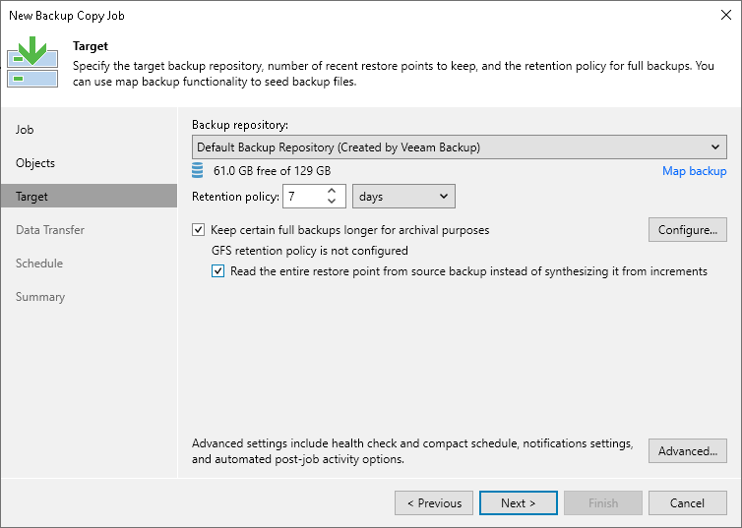Uncheck Read the entire restore point option
The height and width of the screenshot is (528, 742).
click(x=217, y=271)
